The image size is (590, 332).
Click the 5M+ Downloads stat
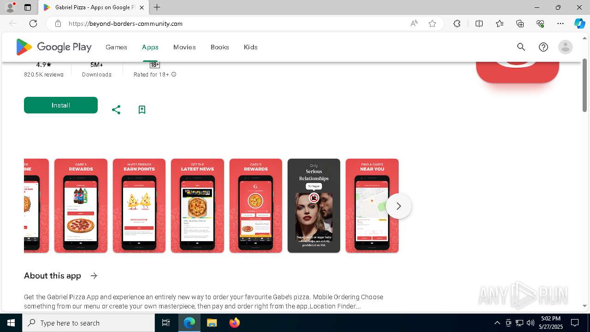pos(97,70)
